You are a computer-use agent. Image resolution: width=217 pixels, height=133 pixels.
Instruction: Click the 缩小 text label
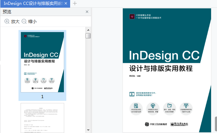tap(32, 22)
